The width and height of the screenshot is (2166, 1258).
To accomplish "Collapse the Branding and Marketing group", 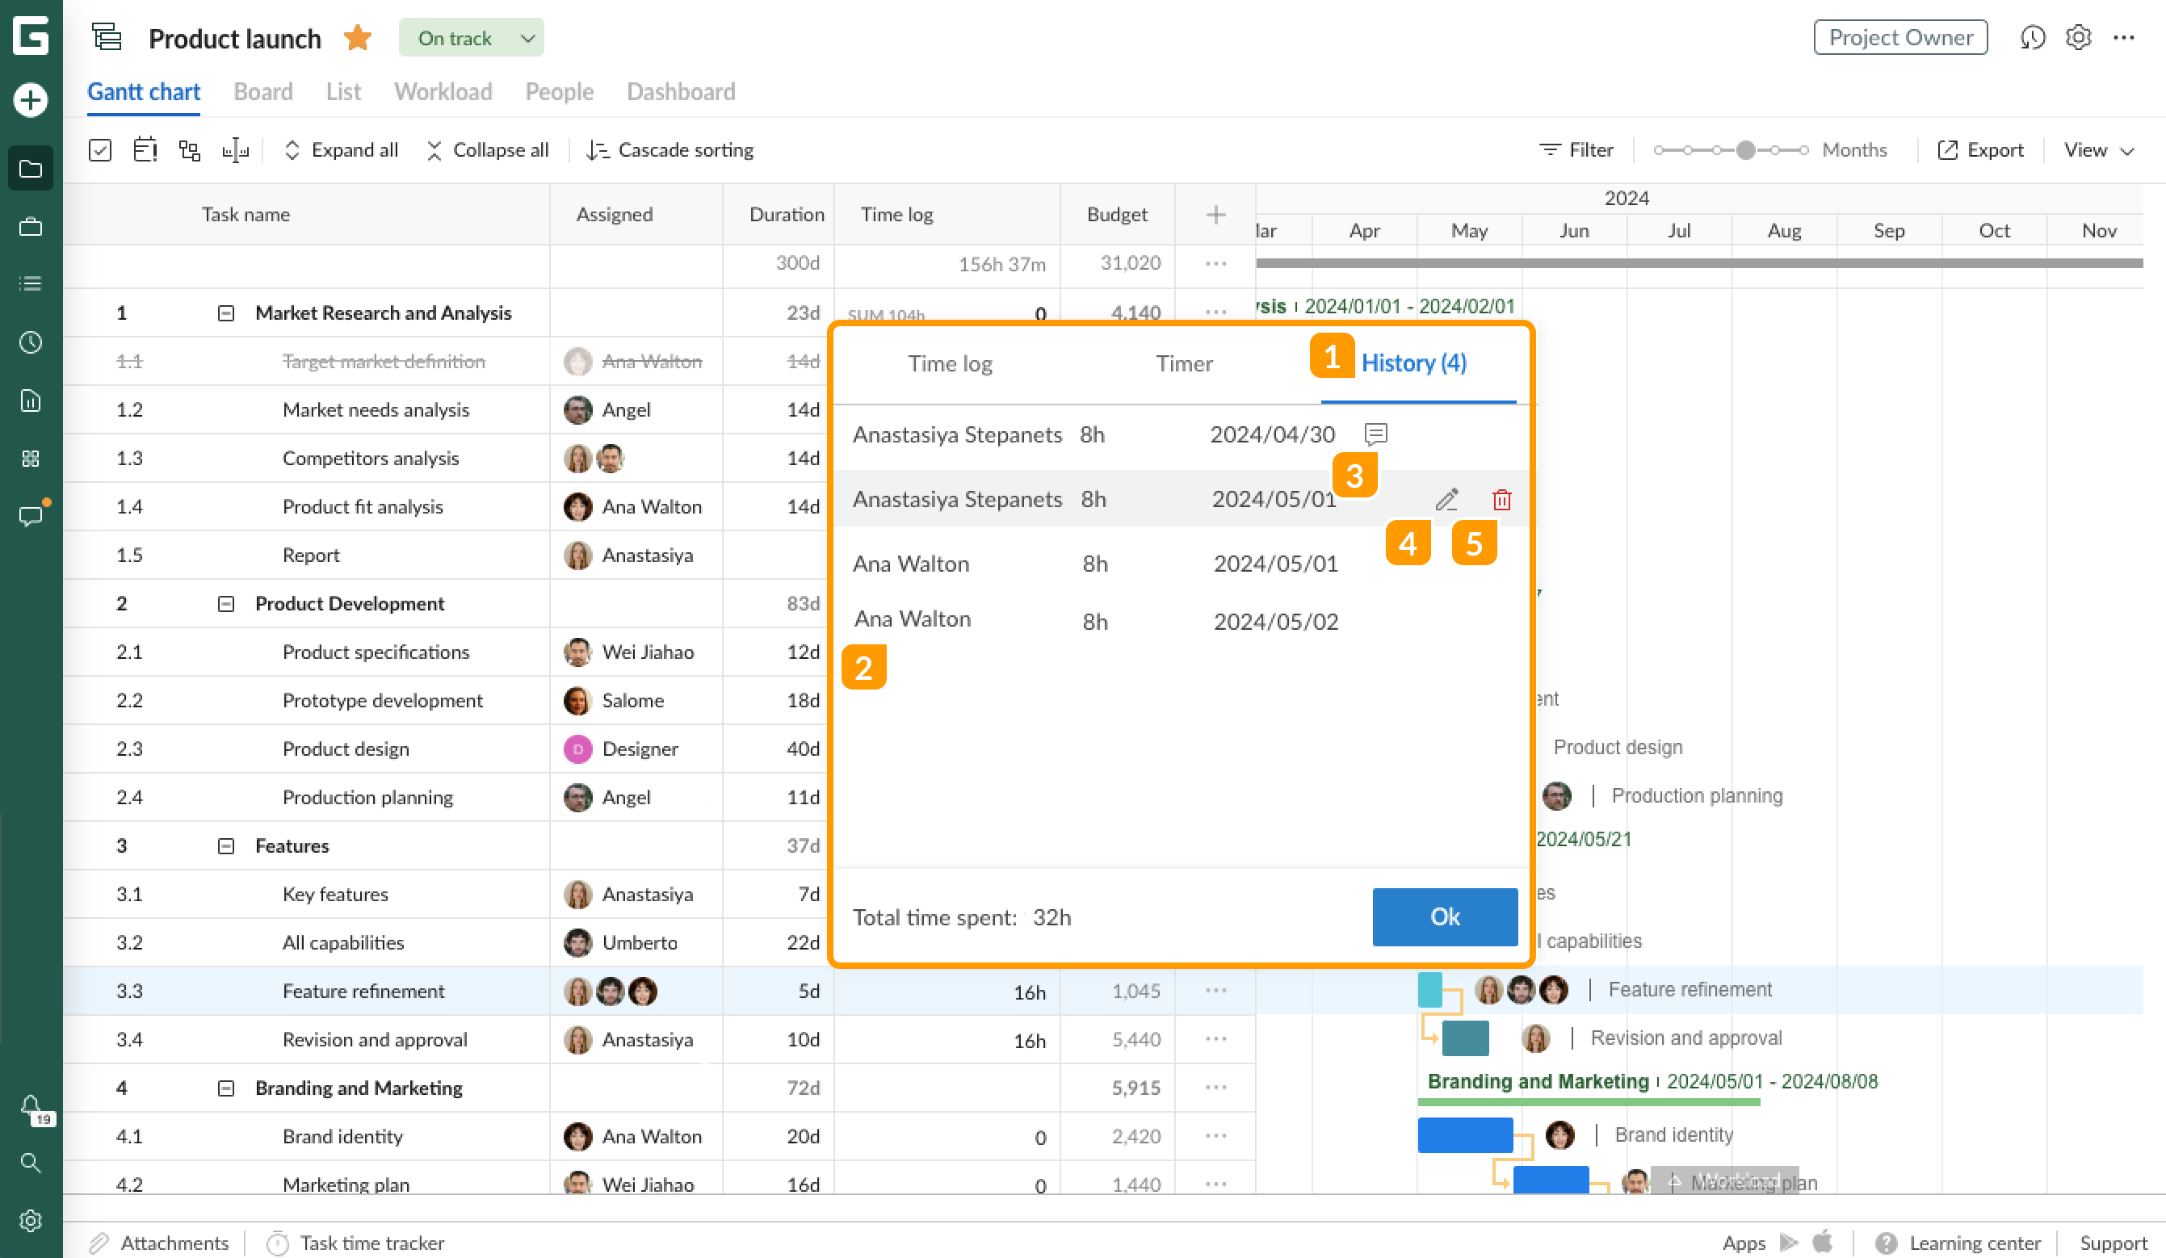I will [226, 1088].
